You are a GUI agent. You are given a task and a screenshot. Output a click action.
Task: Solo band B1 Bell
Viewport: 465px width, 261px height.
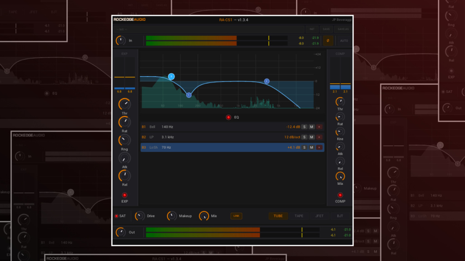click(304, 127)
